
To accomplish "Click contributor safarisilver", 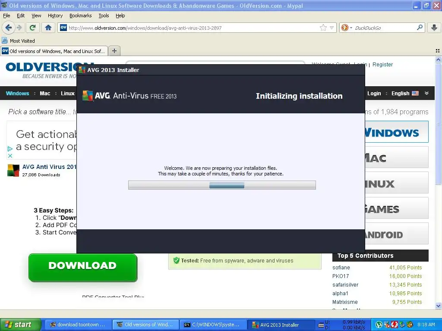I will 345,284.
